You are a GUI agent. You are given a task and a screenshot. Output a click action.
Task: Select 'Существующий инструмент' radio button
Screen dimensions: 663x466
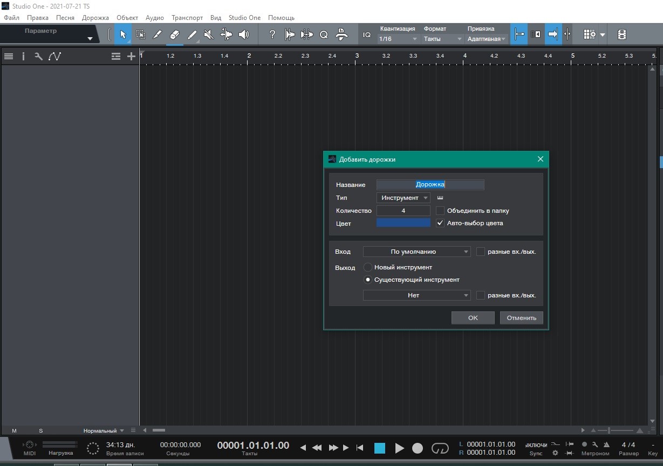click(368, 280)
